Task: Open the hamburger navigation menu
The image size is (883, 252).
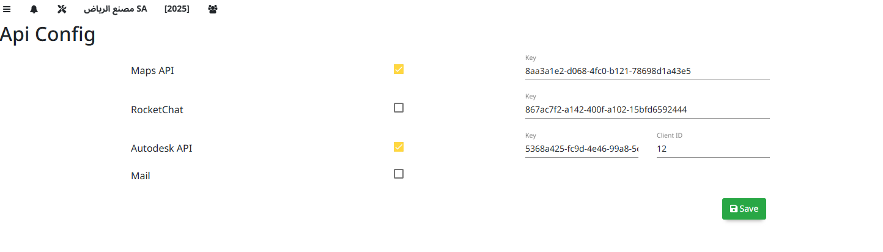Action: pos(7,9)
